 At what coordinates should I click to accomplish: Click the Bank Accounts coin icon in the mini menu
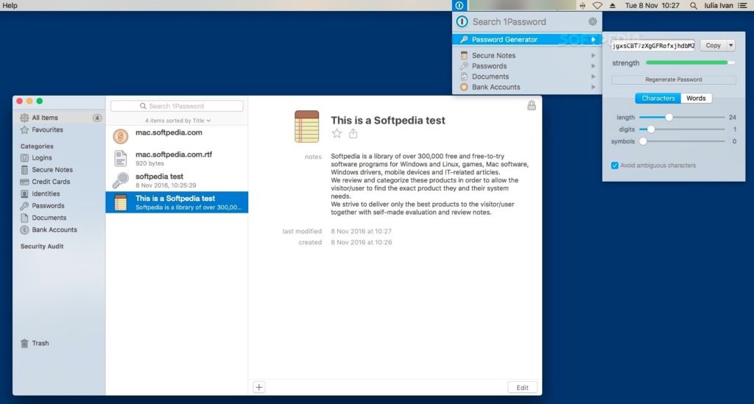(464, 87)
